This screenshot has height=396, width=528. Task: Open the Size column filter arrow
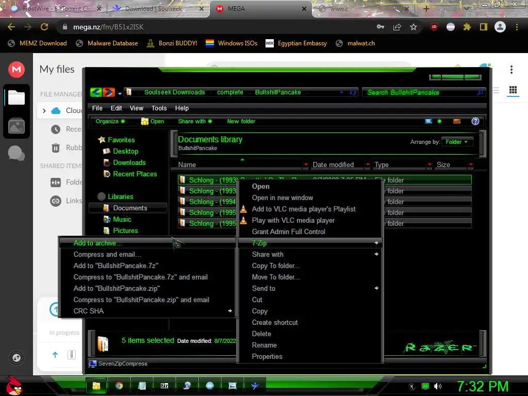[x=471, y=164]
